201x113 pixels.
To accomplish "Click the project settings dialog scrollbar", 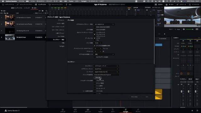I will coord(154,41).
